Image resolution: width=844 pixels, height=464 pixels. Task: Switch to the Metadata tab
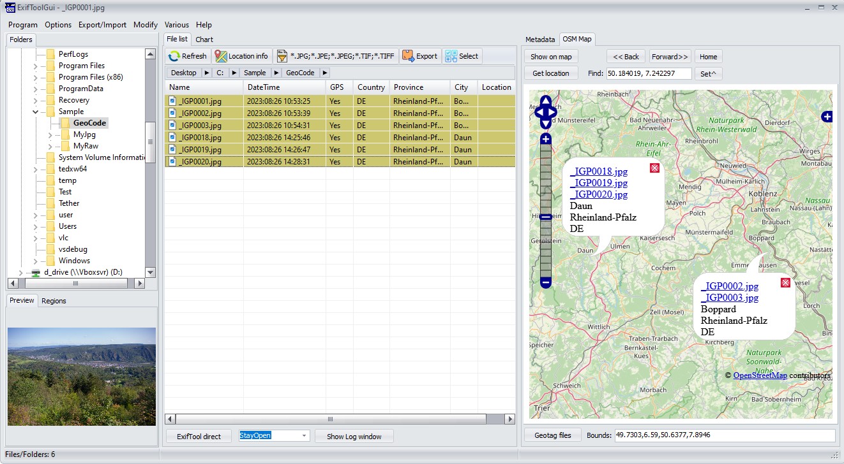point(540,40)
